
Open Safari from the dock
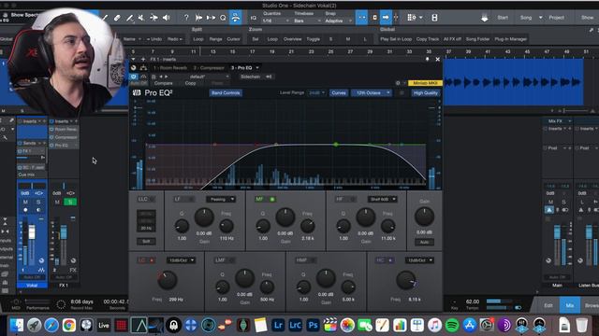pos(51,326)
